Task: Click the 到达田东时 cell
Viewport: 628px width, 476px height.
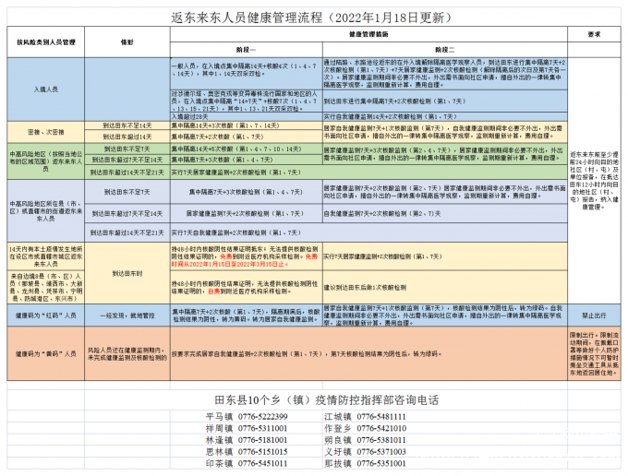Action: tap(127, 273)
